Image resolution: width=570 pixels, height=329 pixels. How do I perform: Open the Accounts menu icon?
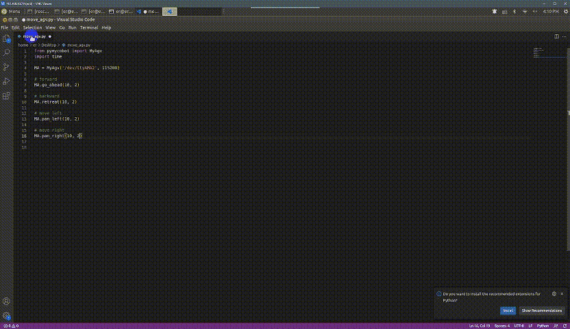[x=6, y=302]
